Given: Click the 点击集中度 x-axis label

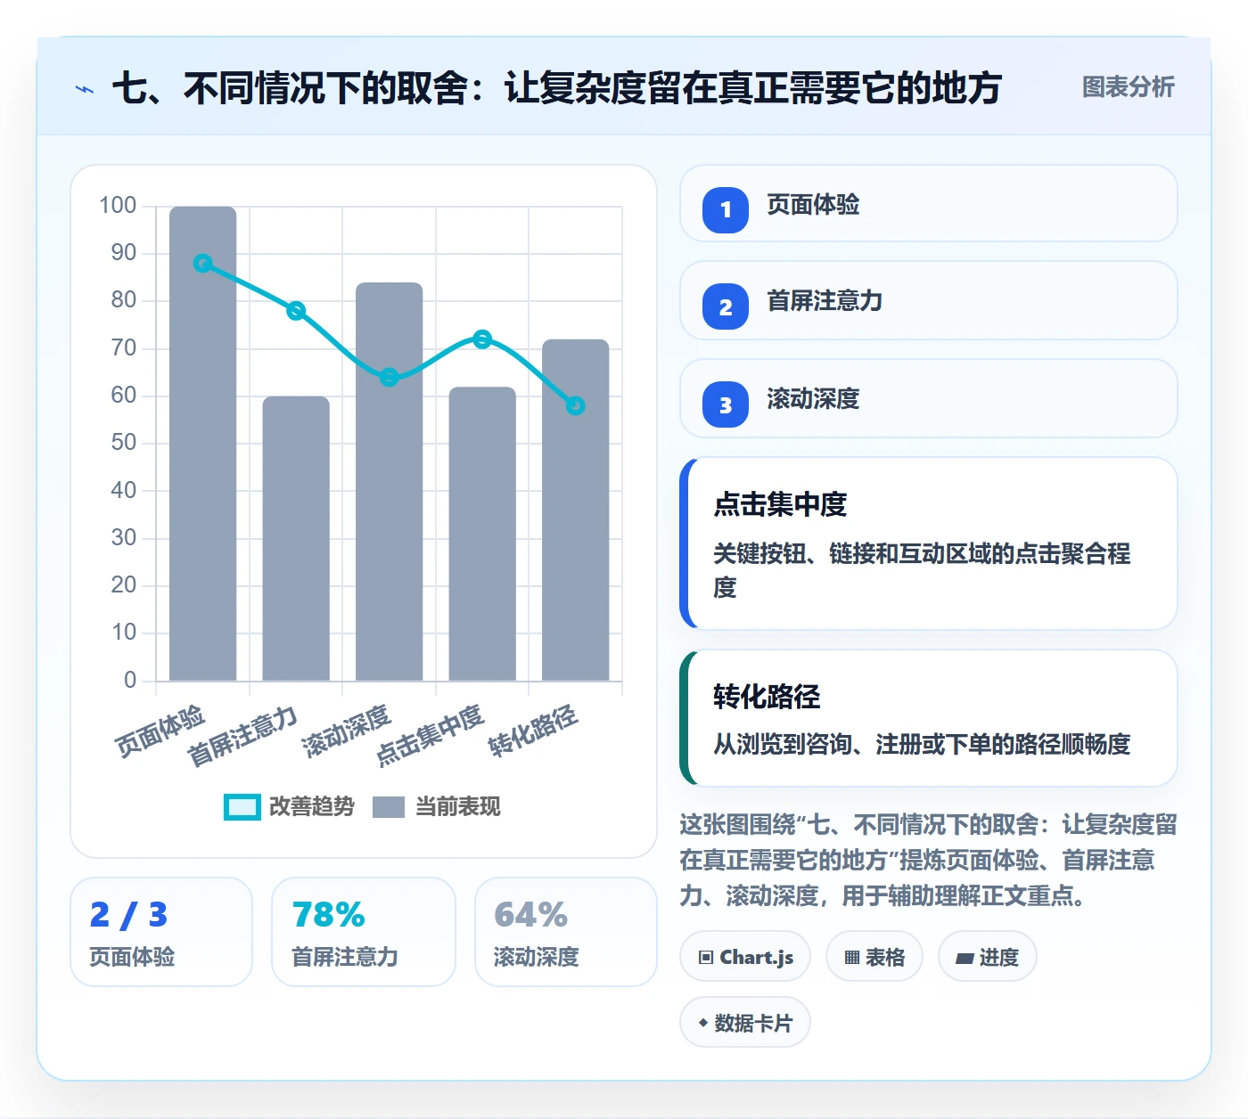Looking at the screenshot, I should point(430,736).
